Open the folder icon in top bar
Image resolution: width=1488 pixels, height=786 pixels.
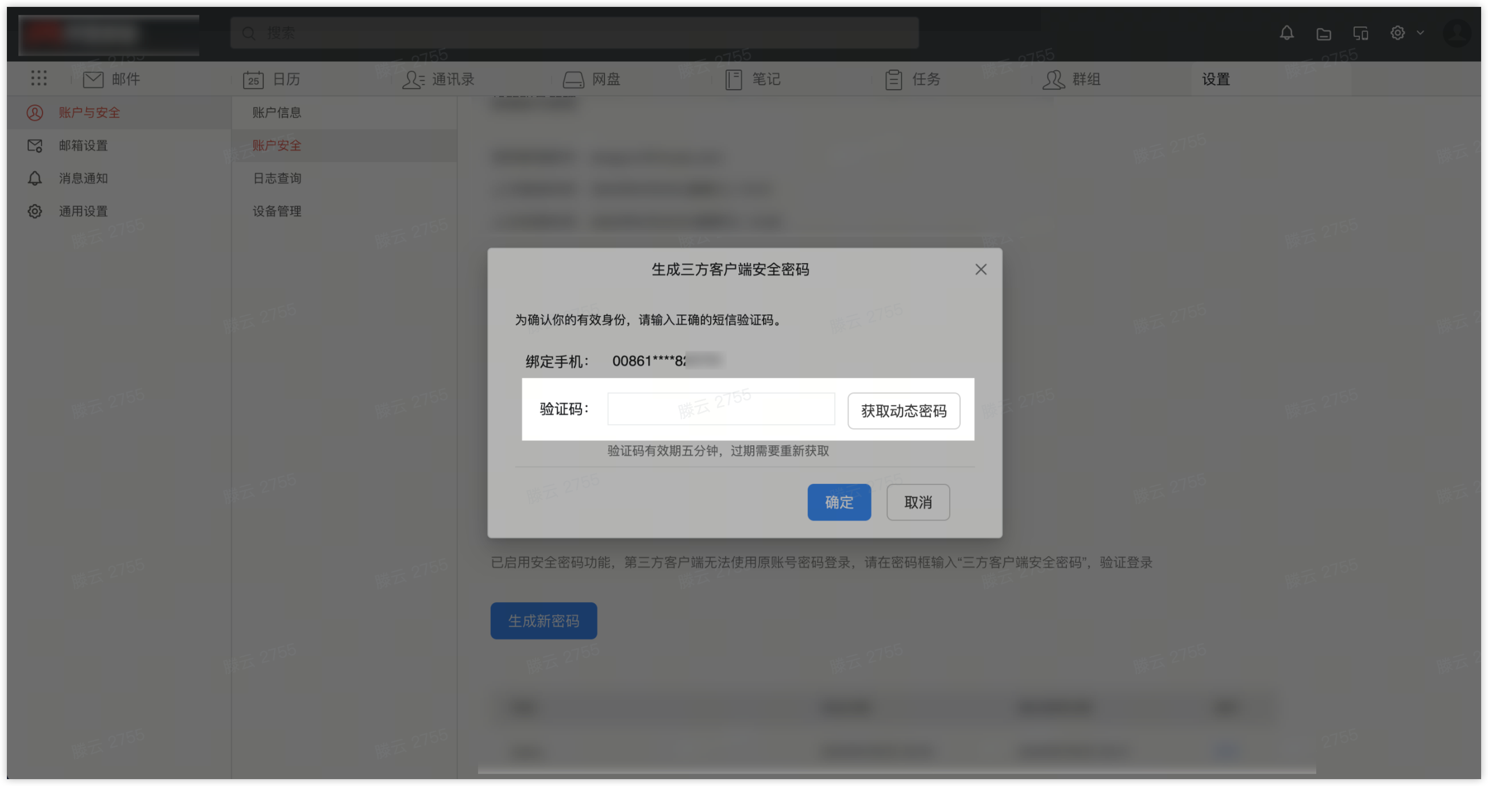(1323, 34)
